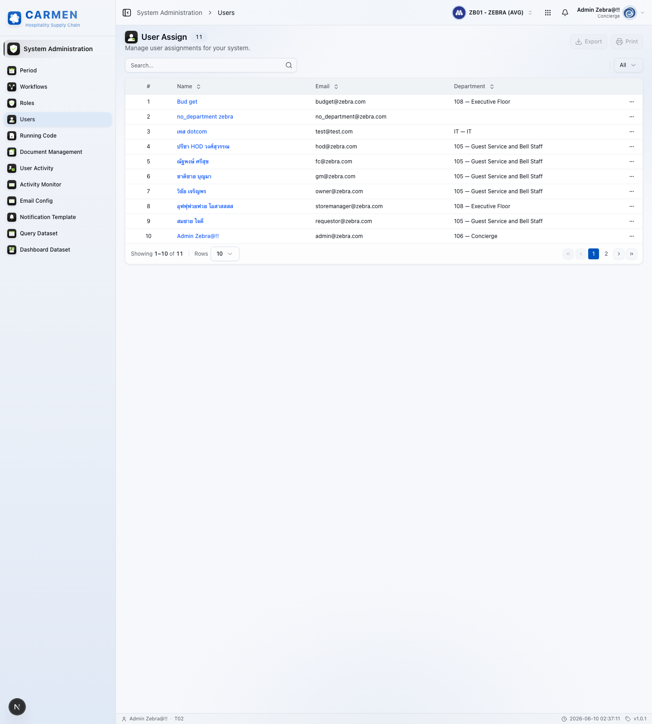Click the User Assign header icon

[x=131, y=37]
